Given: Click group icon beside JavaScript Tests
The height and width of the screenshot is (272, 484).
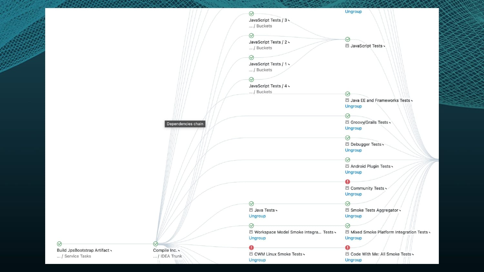Looking at the screenshot, I should [347, 46].
